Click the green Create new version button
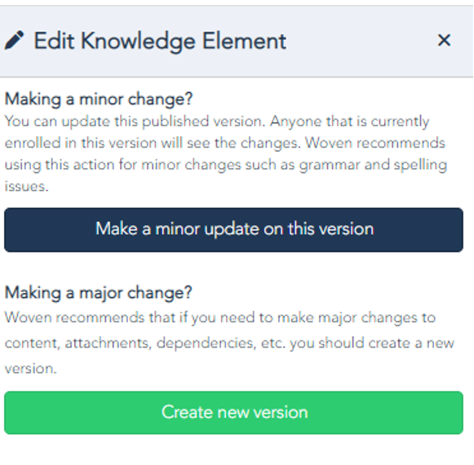This screenshot has height=465, width=474. click(x=233, y=413)
